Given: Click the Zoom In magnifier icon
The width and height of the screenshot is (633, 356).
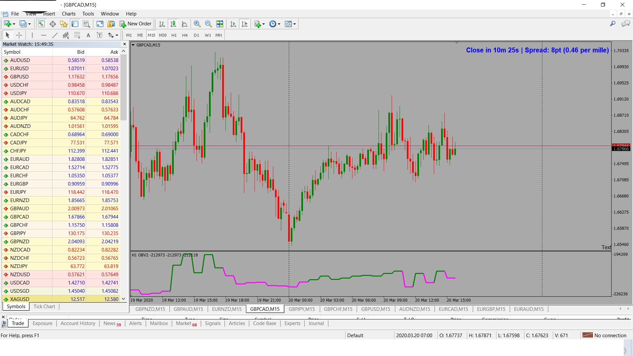Looking at the screenshot, I should (197, 24).
